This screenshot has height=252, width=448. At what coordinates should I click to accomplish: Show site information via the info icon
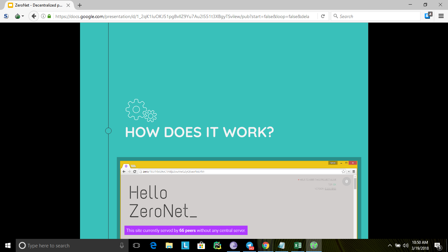click(x=43, y=16)
